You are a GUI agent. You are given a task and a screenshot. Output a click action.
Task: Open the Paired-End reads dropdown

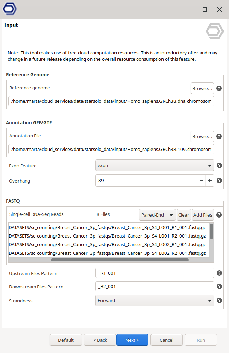(157, 215)
